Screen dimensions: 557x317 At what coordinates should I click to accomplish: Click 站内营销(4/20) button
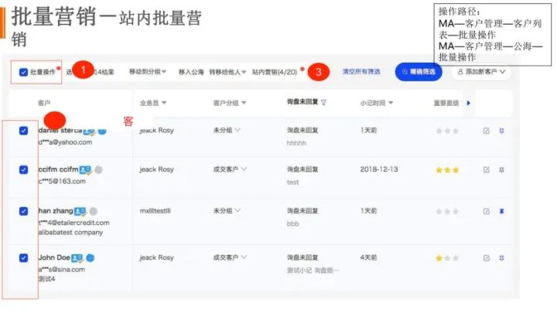pyautogui.click(x=275, y=72)
